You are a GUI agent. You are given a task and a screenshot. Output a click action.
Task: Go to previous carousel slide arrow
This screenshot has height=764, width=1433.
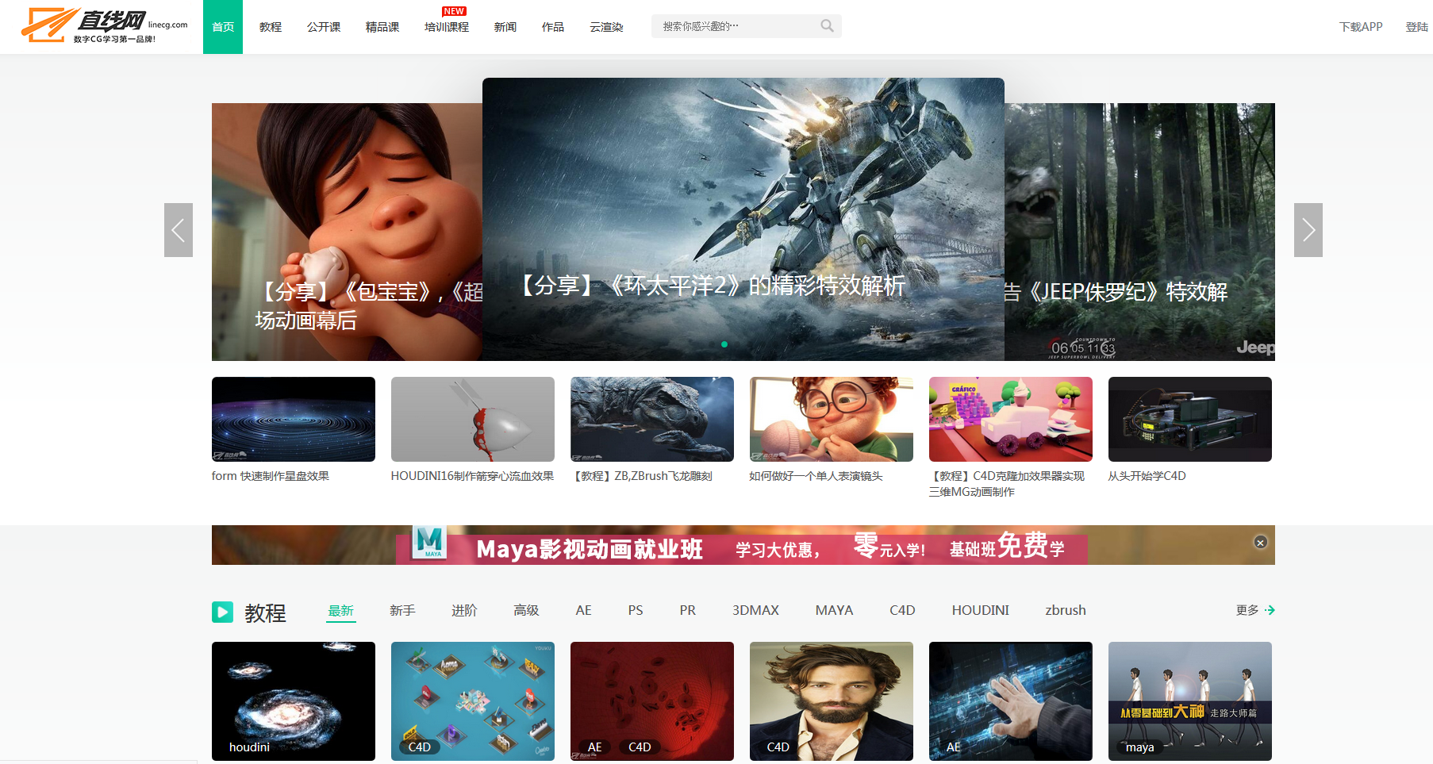tap(179, 230)
